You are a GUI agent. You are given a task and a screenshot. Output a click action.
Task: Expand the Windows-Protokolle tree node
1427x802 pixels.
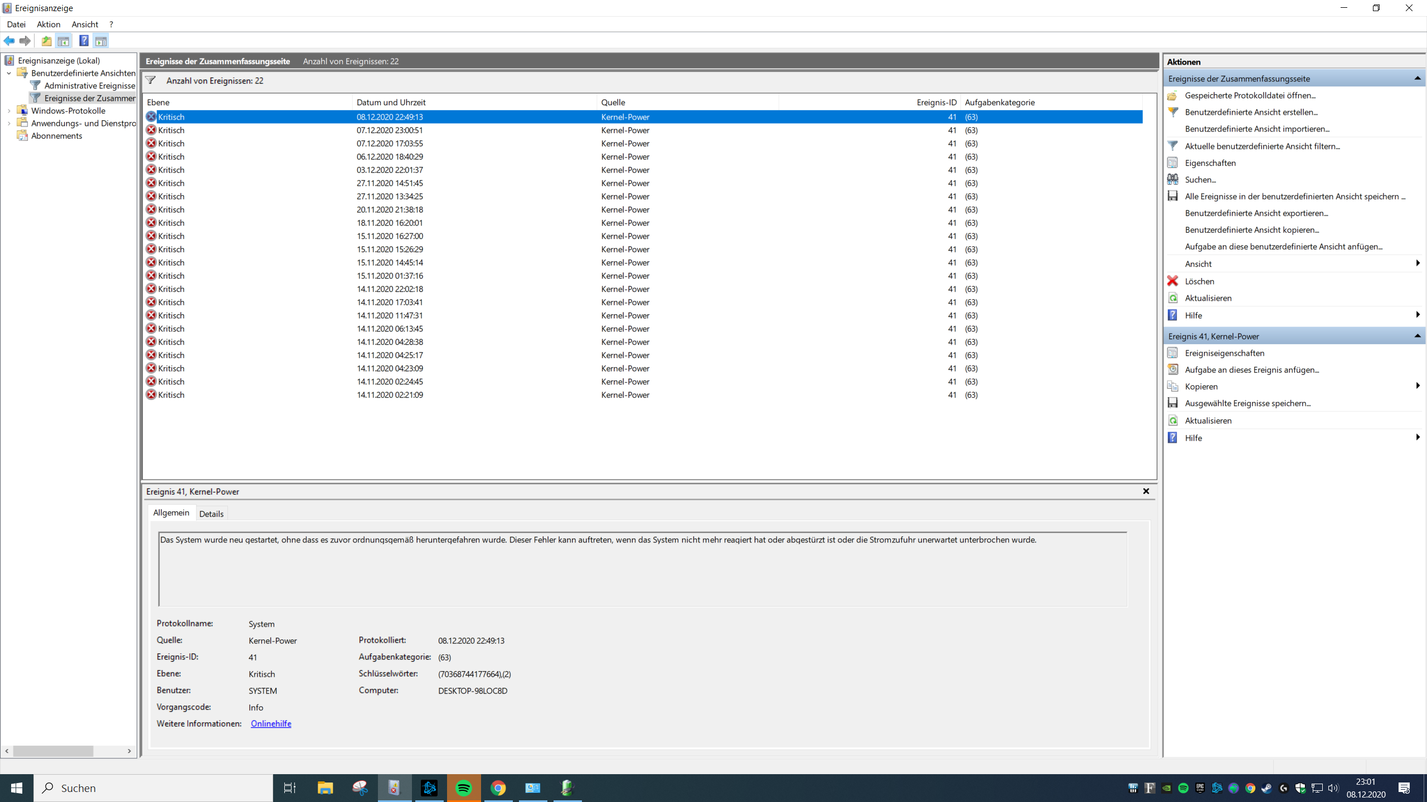point(9,111)
